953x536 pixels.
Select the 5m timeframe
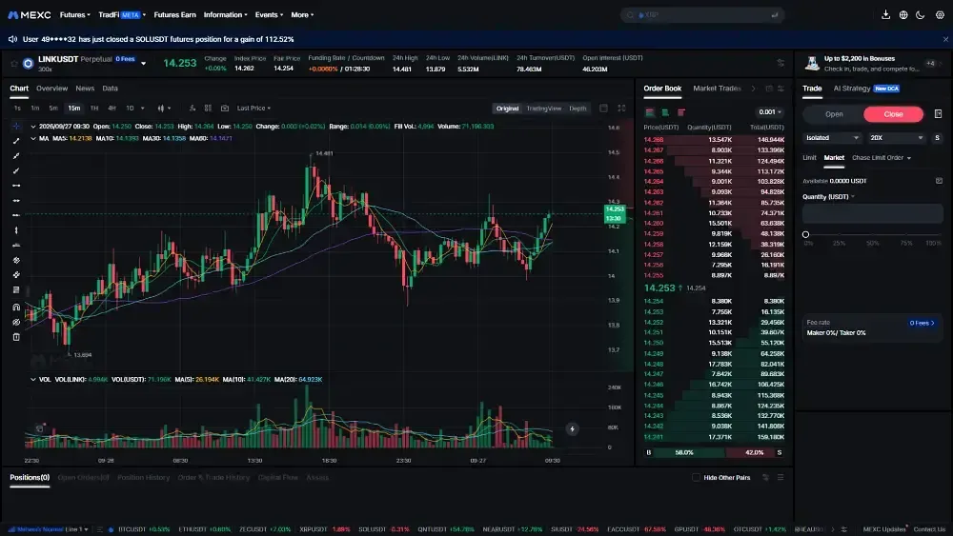click(x=53, y=108)
